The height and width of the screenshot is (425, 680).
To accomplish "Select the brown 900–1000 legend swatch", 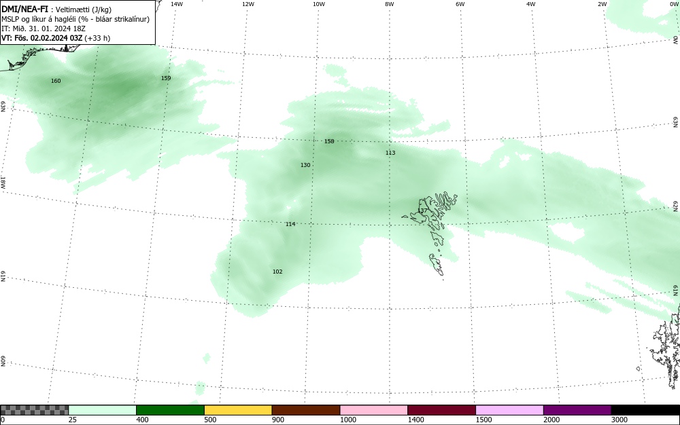I will [306, 410].
